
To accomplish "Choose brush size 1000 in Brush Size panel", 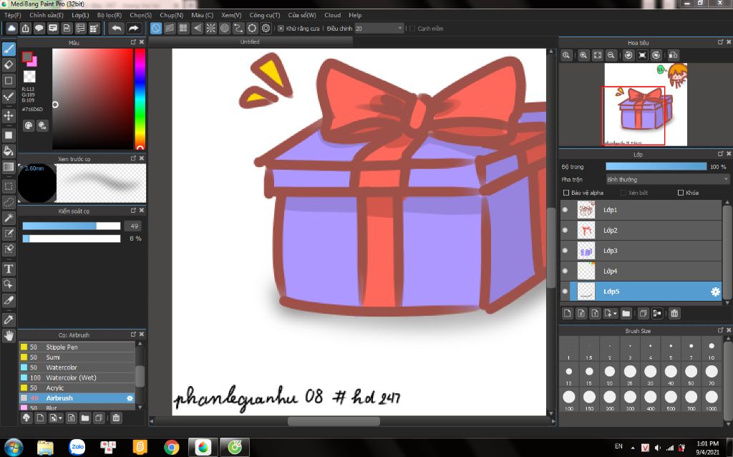I will point(712,400).
